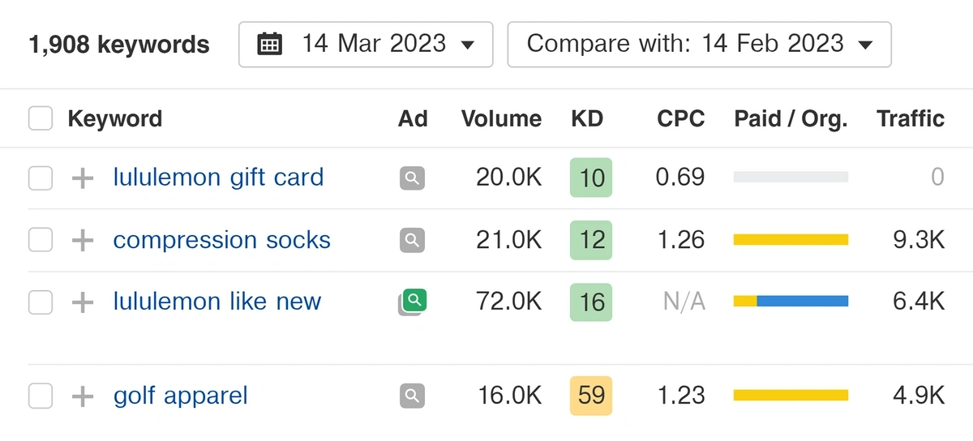This screenshot has height=441, width=973.
Task: Click the plus icon next to lululemon like new
Action: pos(83,302)
